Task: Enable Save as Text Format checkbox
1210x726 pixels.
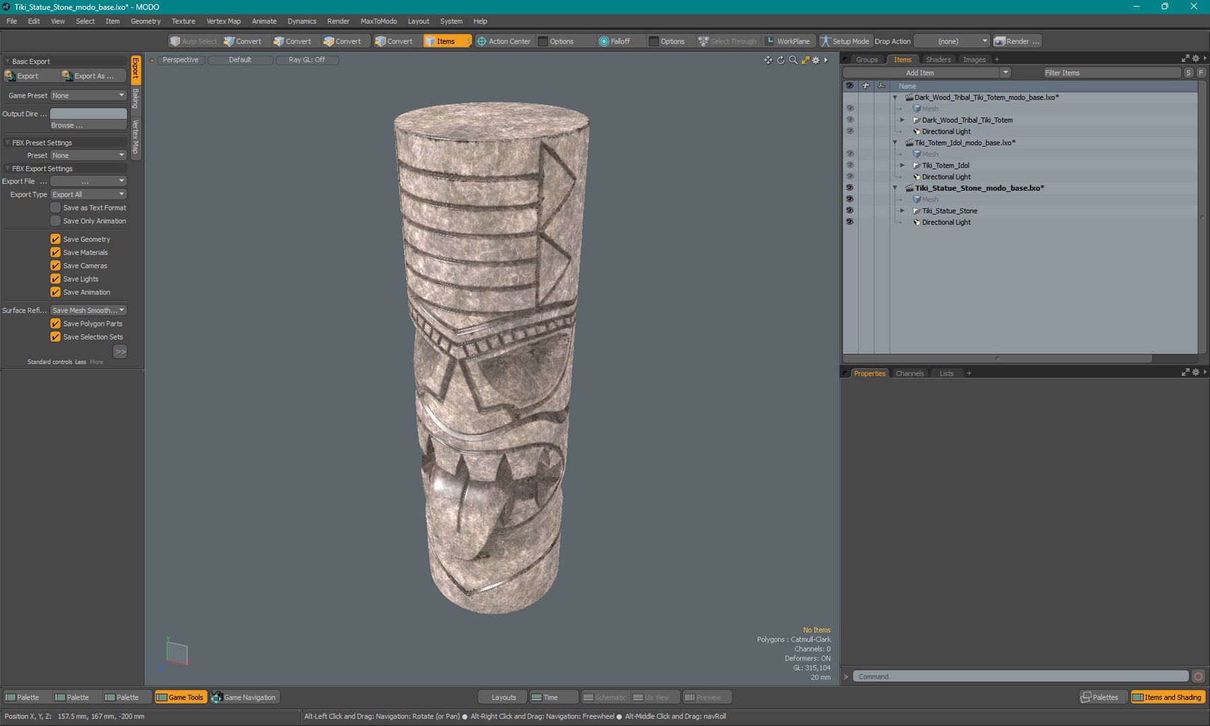Action: [56, 208]
